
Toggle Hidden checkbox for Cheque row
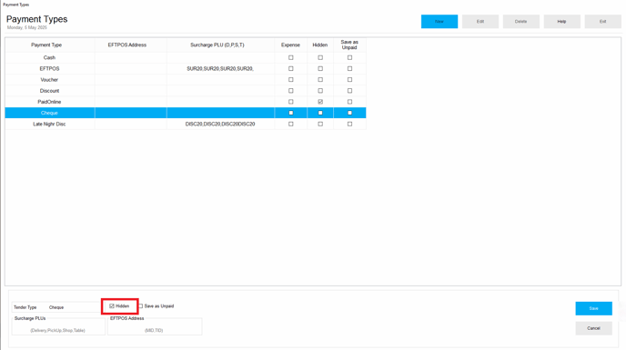click(320, 113)
